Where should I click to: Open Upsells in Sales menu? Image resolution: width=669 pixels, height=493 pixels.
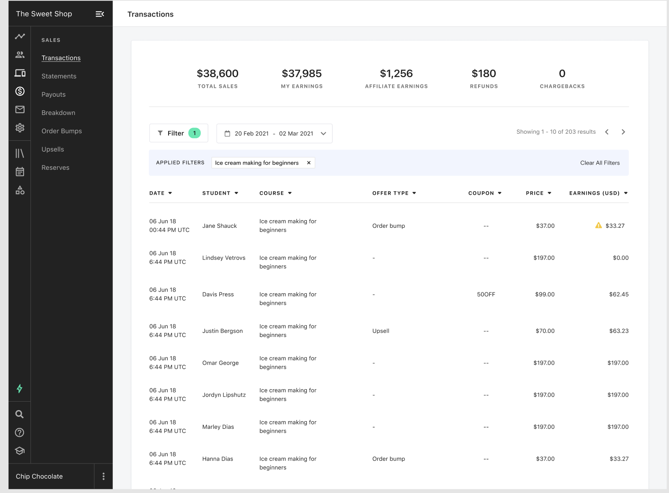53,149
